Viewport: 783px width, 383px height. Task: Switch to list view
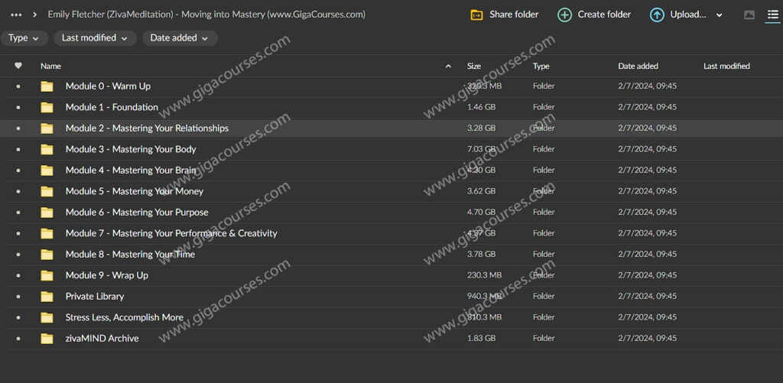pyautogui.click(x=772, y=15)
